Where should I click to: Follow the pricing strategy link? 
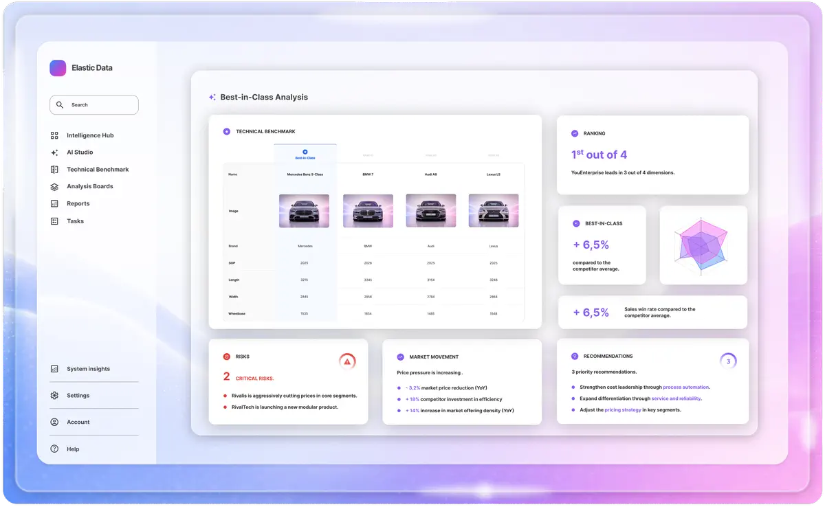(623, 410)
